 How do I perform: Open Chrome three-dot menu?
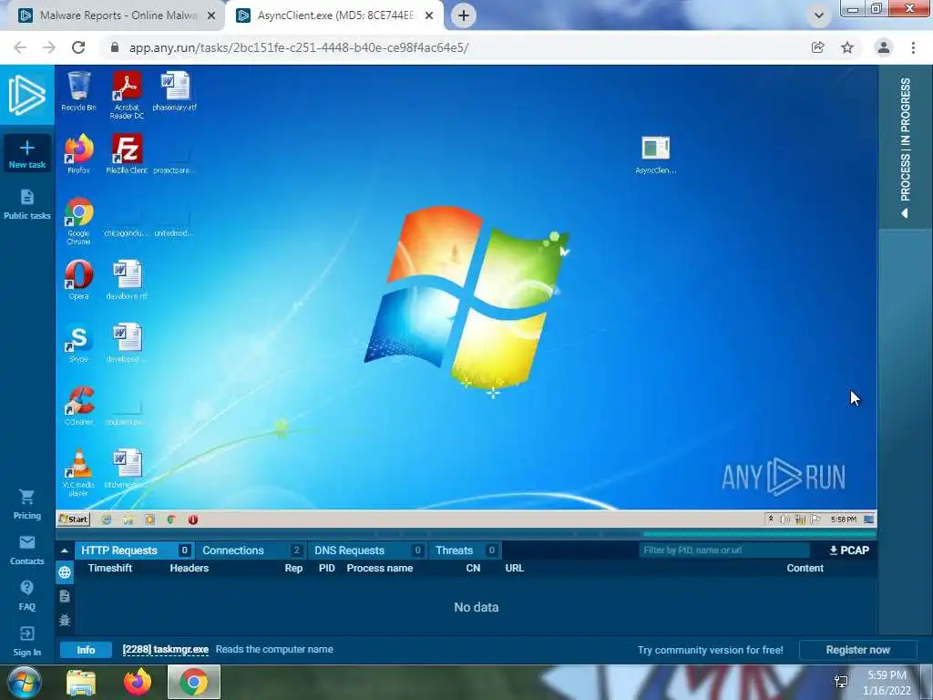[x=913, y=47]
